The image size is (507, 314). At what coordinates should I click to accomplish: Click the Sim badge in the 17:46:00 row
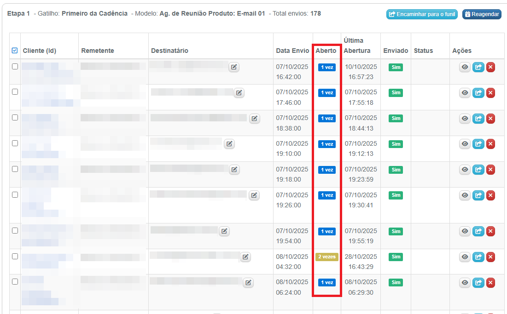pos(396,93)
